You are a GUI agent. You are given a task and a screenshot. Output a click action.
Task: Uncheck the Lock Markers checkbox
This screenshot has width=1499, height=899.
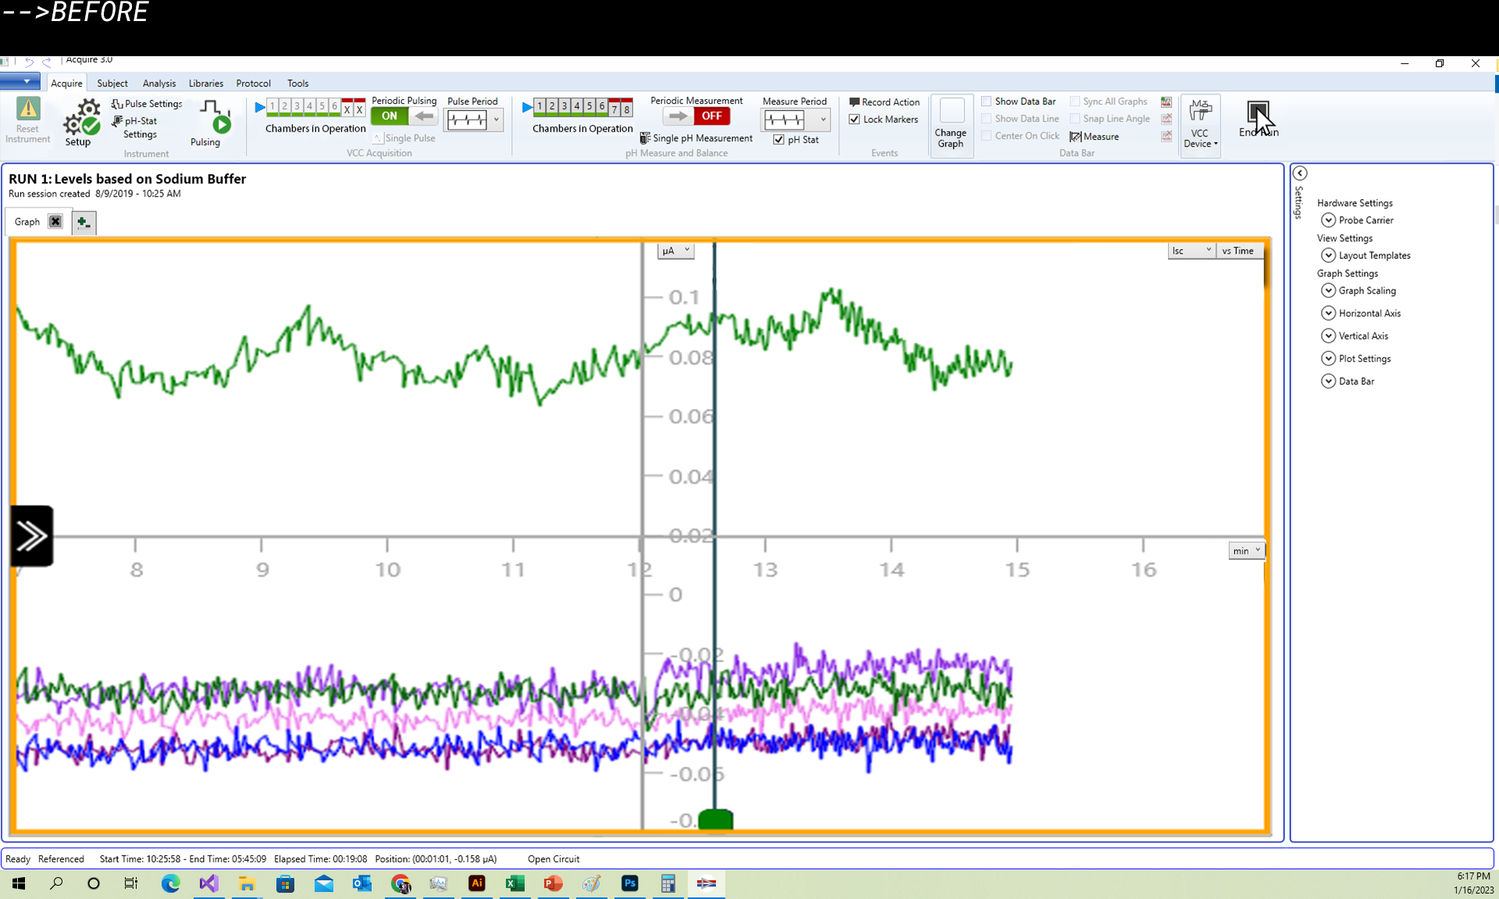point(854,119)
